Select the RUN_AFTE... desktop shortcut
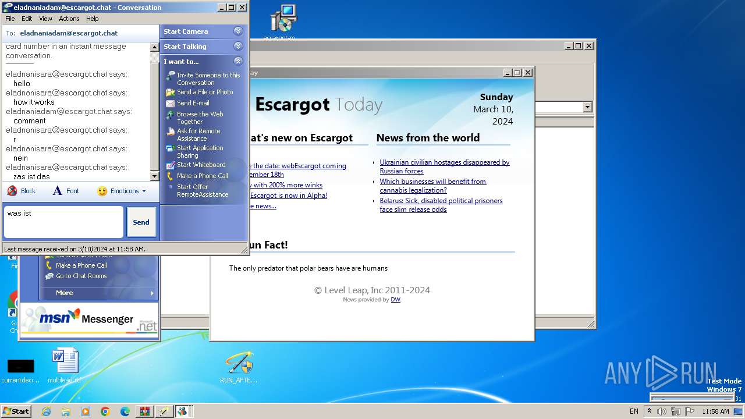Viewport: 745px width, 419px height. pos(239,367)
